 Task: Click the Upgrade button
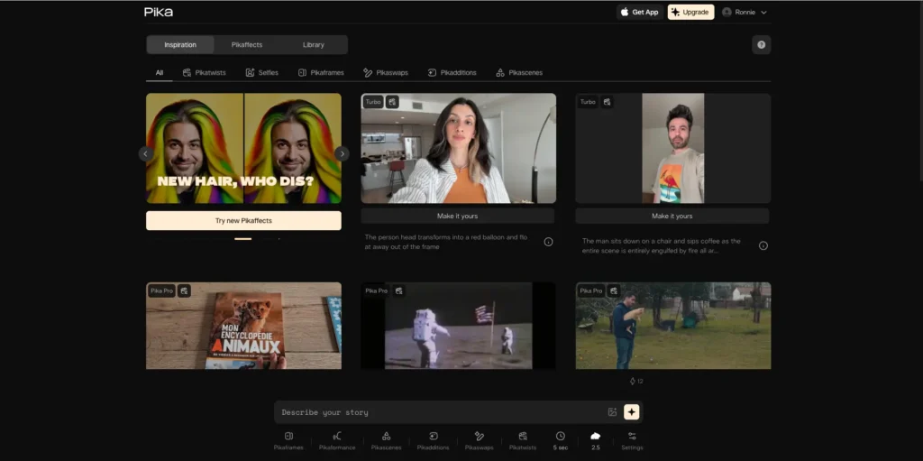[690, 12]
